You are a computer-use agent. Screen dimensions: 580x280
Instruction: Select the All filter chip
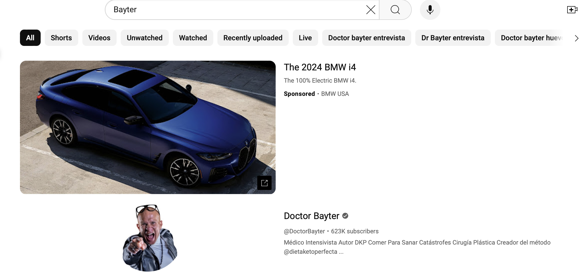click(30, 38)
